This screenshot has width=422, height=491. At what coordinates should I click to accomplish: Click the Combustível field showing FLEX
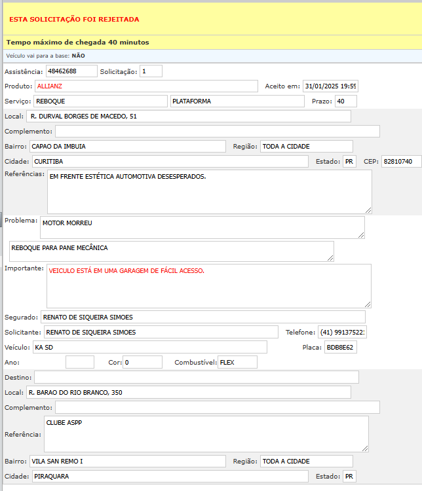[237, 362]
